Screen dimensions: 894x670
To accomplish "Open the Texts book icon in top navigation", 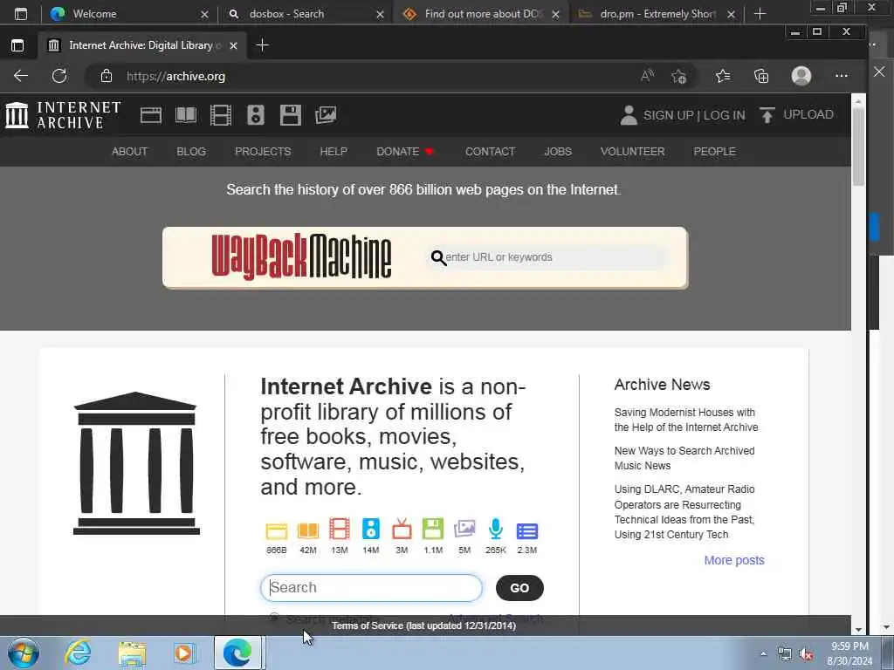I will (186, 115).
